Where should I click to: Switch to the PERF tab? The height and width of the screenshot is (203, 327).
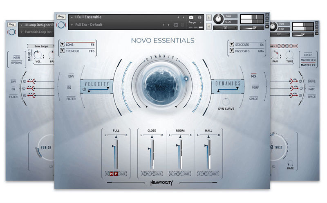point(255,88)
